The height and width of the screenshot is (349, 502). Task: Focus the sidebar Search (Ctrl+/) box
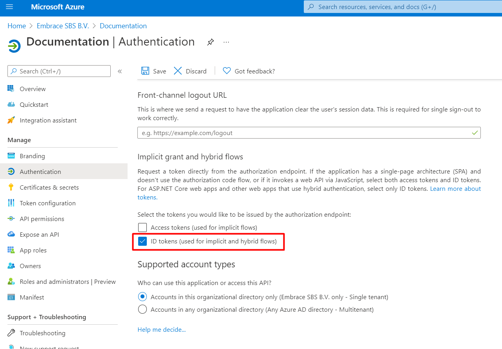(59, 71)
